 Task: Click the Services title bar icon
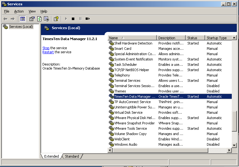[4, 4]
